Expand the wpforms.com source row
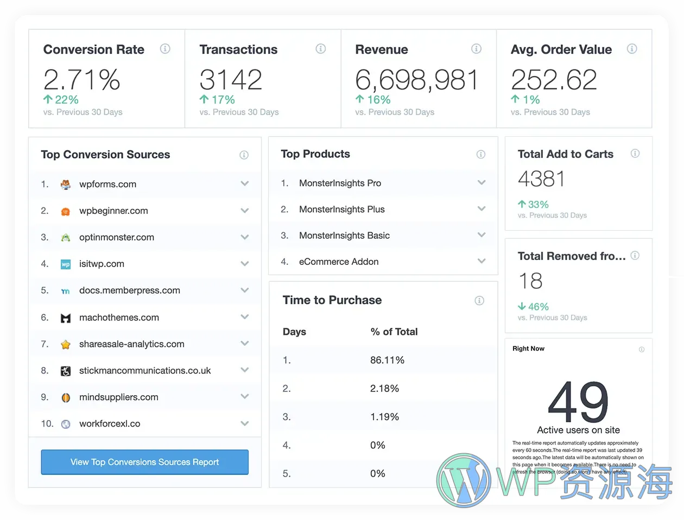This screenshot has height=520, width=684. click(x=245, y=183)
